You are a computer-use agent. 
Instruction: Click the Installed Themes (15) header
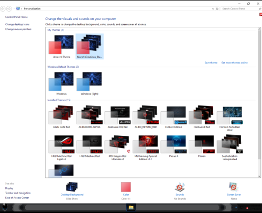click(x=59, y=100)
